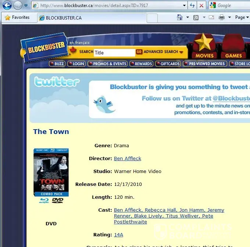The width and height of the screenshot is (250, 247).
Task: Click the twitter logo in banner
Action: [57, 82]
